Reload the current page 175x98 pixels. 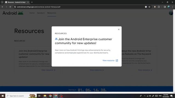pos(10,7)
